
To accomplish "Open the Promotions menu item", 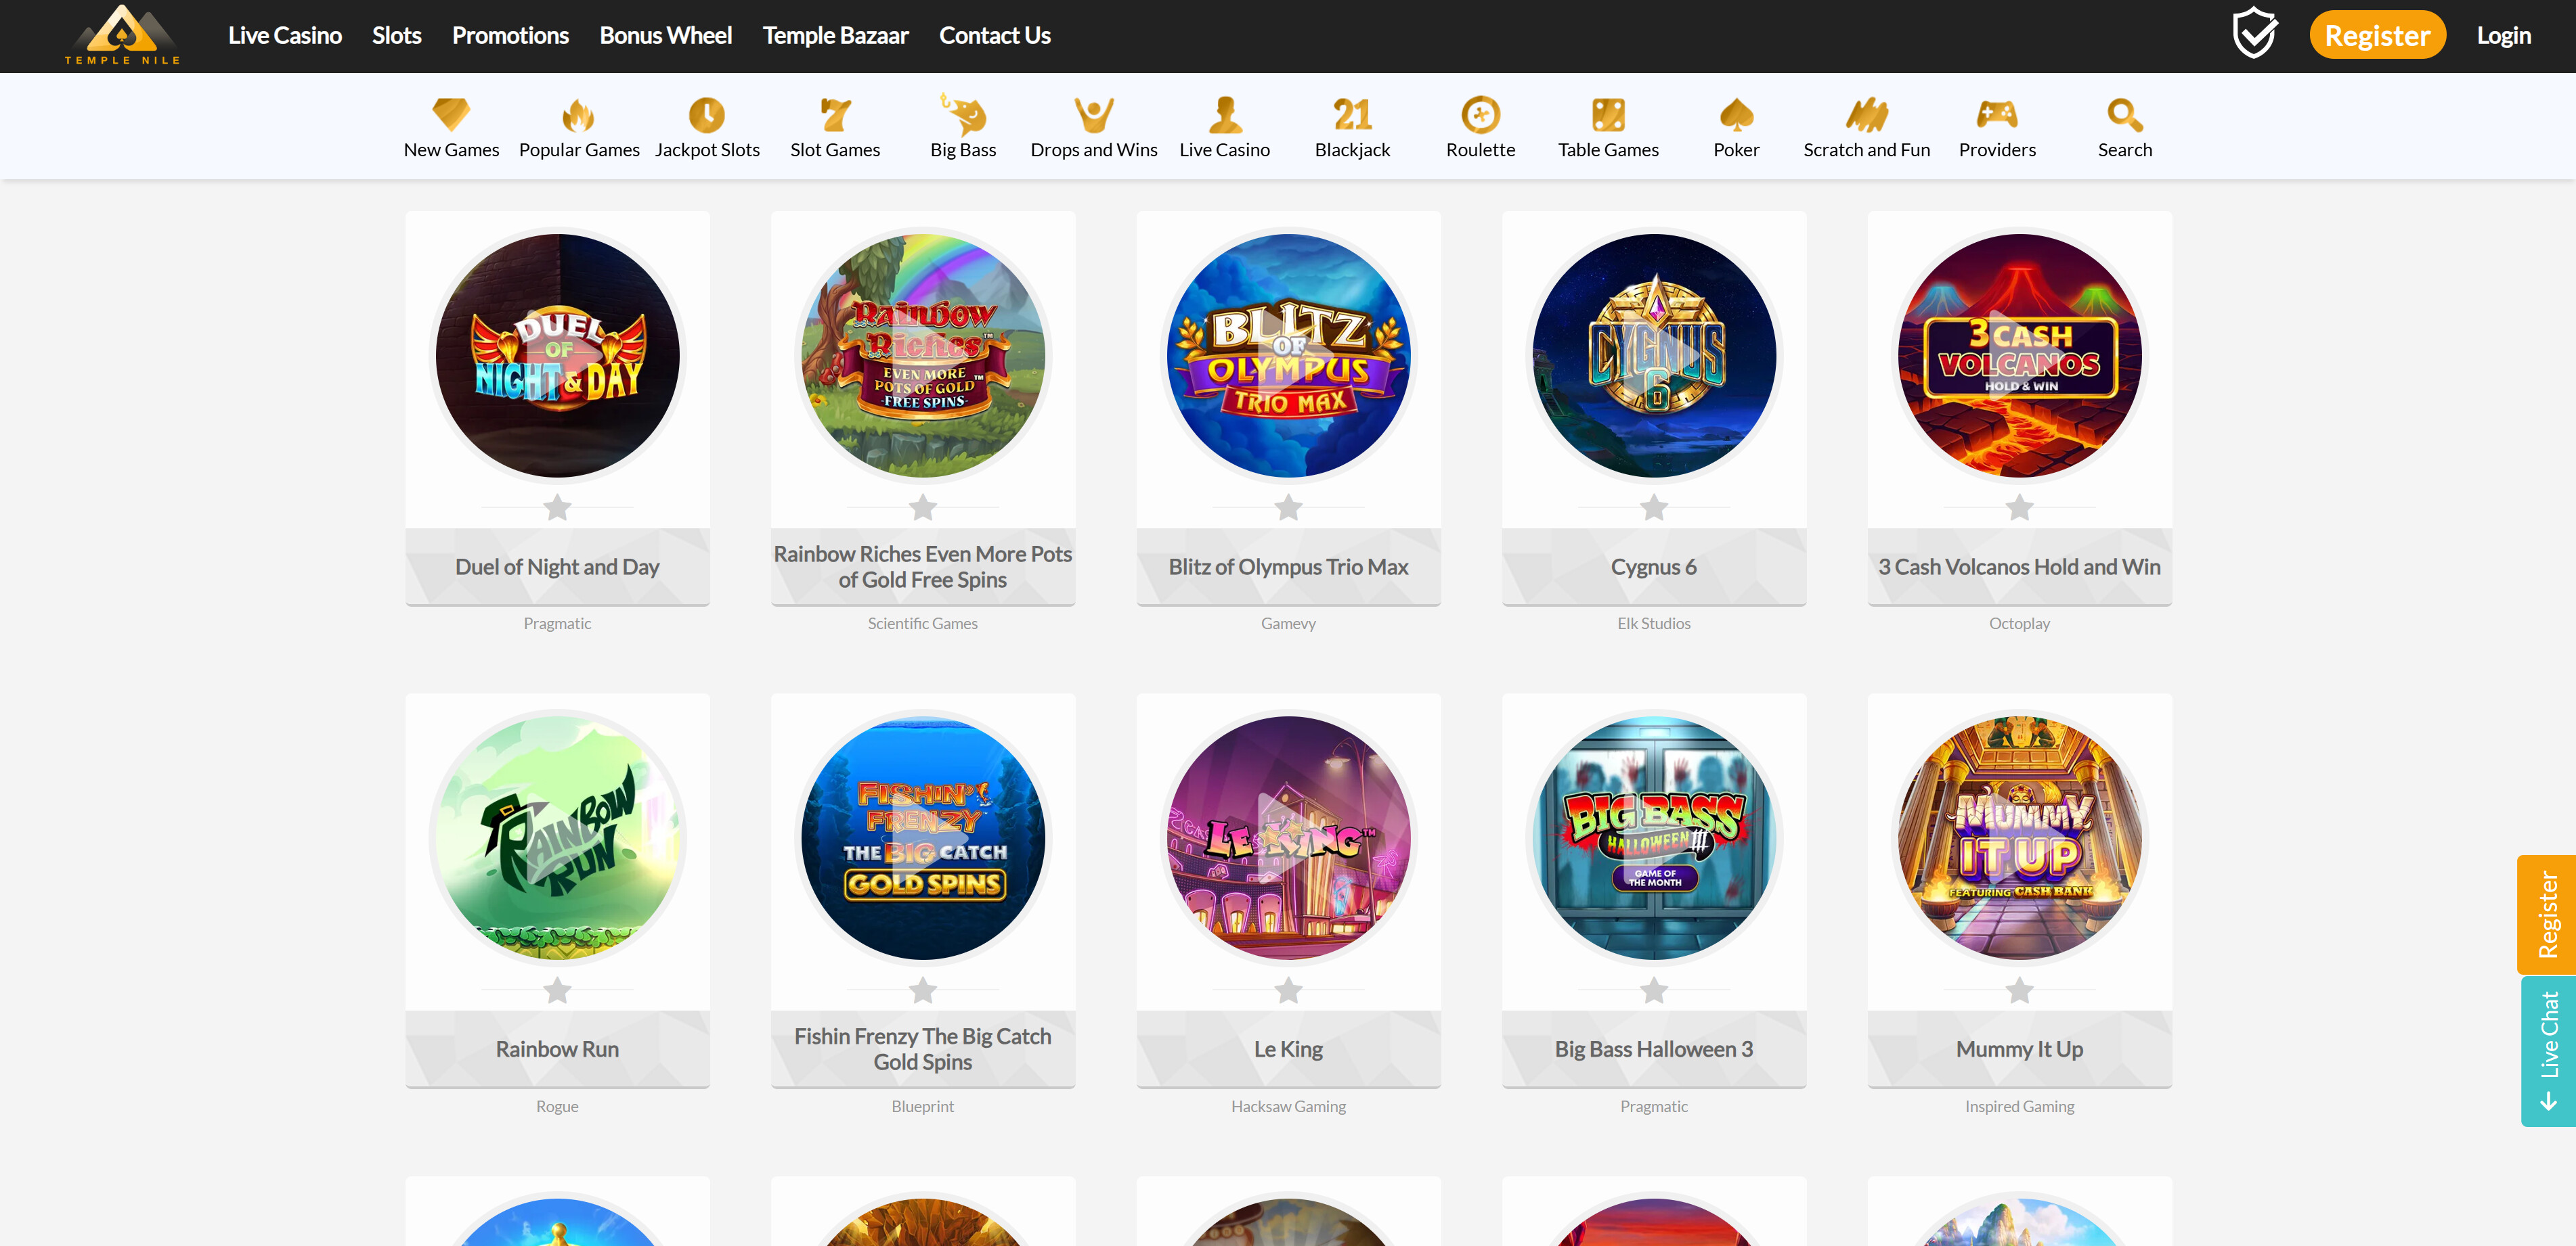I will [510, 36].
